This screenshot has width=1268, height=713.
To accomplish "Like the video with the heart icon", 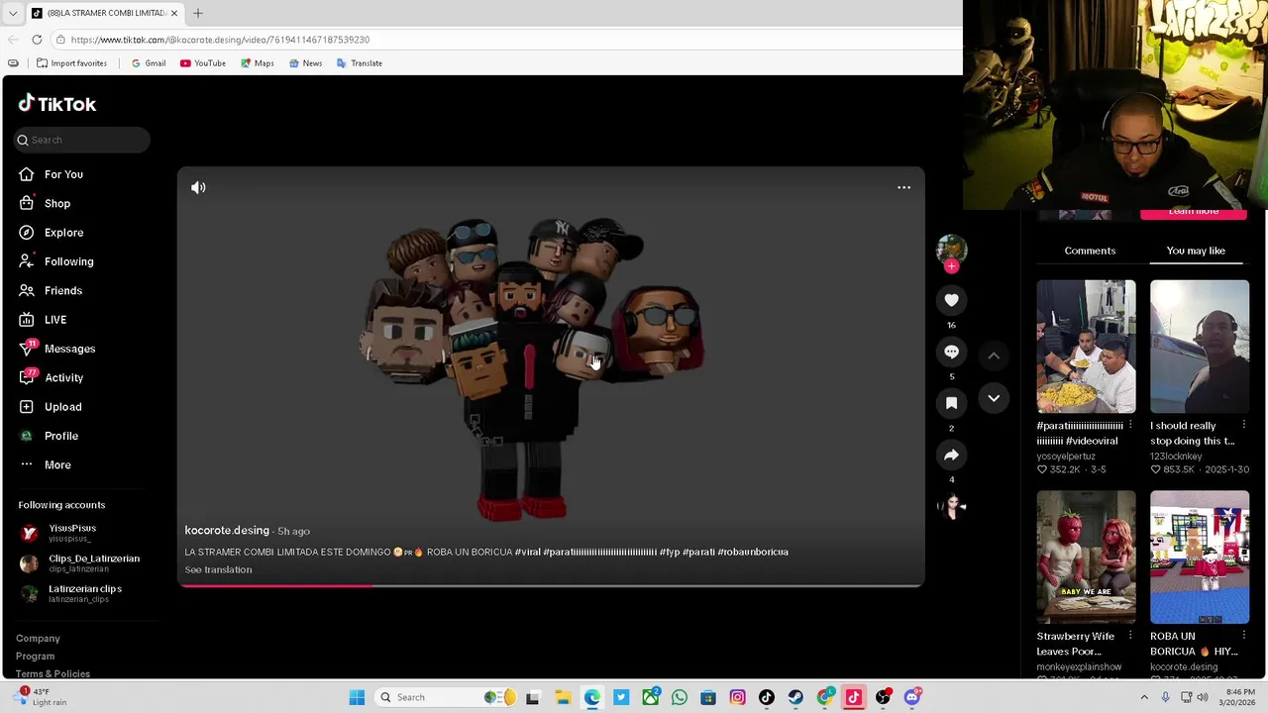I will 951,300.
